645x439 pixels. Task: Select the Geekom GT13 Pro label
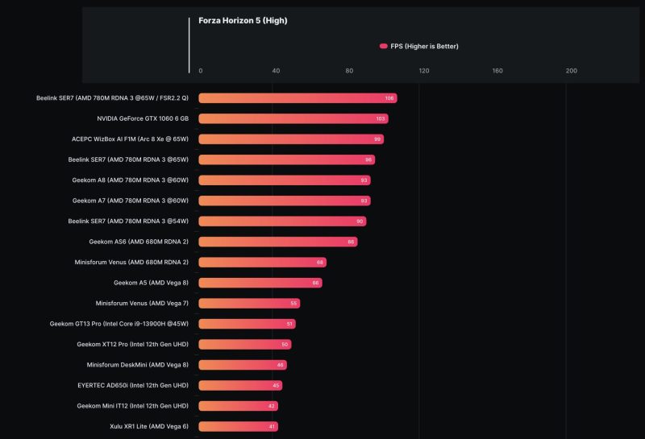coord(119,324)
